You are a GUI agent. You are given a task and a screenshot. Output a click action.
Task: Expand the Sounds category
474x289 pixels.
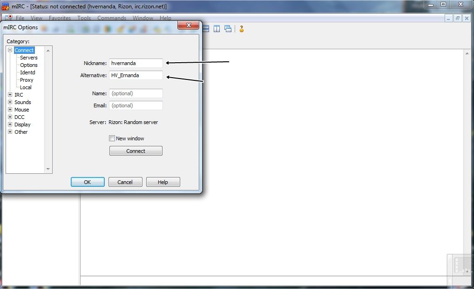tap(10, 102)
